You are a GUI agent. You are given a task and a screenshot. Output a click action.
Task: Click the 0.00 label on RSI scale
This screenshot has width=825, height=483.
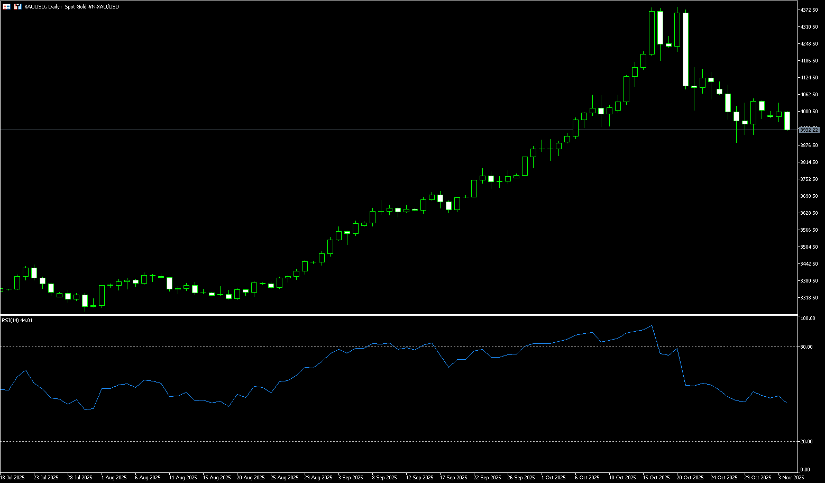(805, 469)
